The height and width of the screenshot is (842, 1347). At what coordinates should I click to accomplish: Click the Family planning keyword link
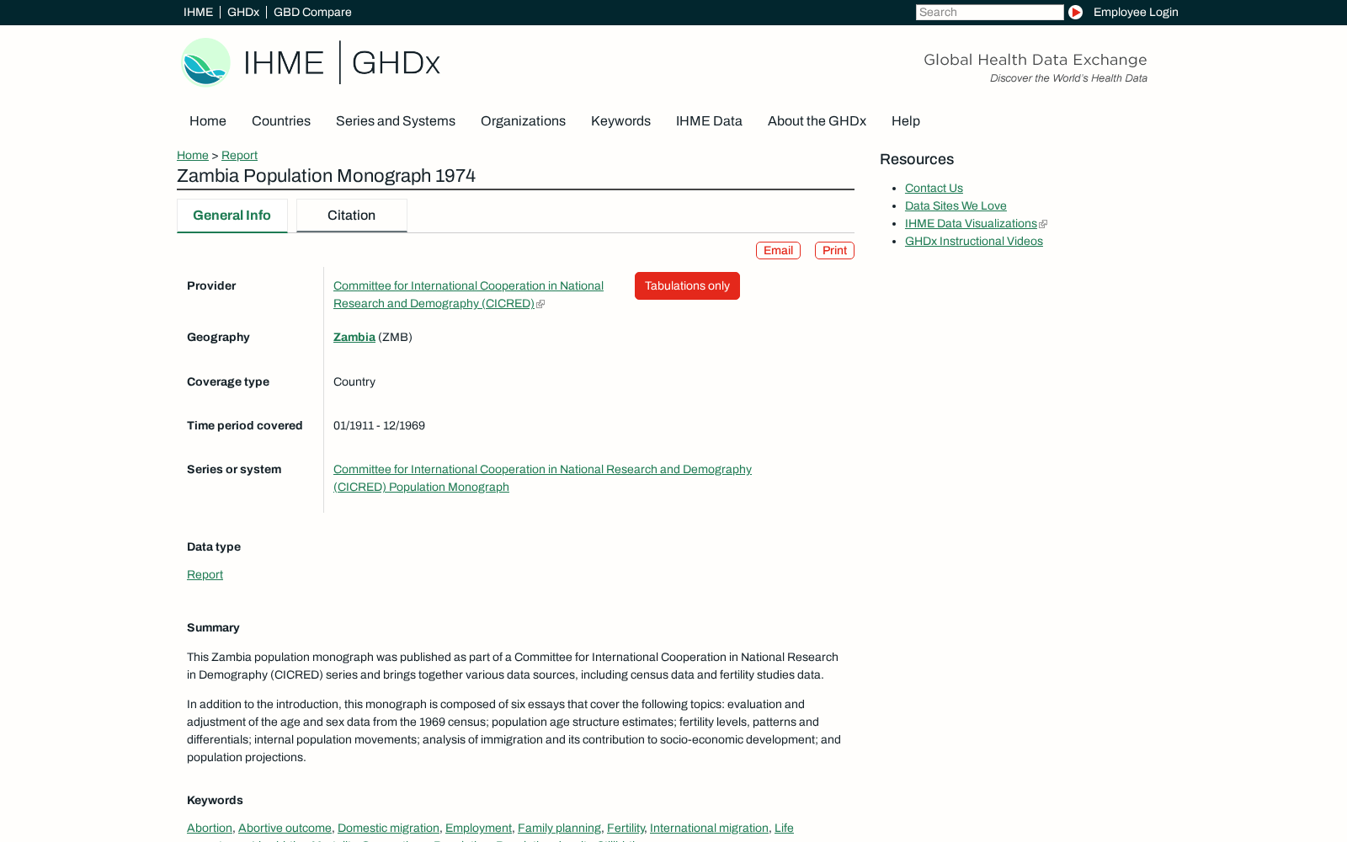[559, 828]
